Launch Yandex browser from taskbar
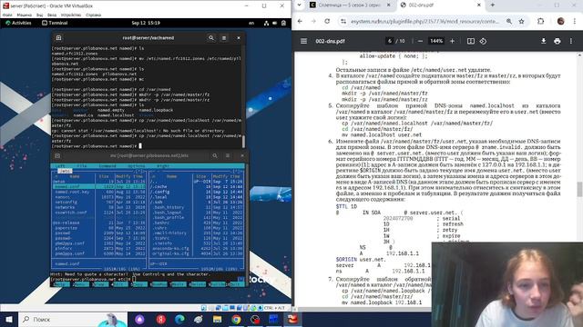 coord(161,319)
